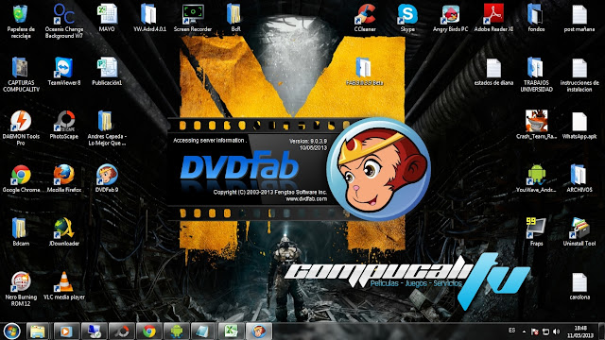Launch DAEMON Tools Pro

click(21, 121)
